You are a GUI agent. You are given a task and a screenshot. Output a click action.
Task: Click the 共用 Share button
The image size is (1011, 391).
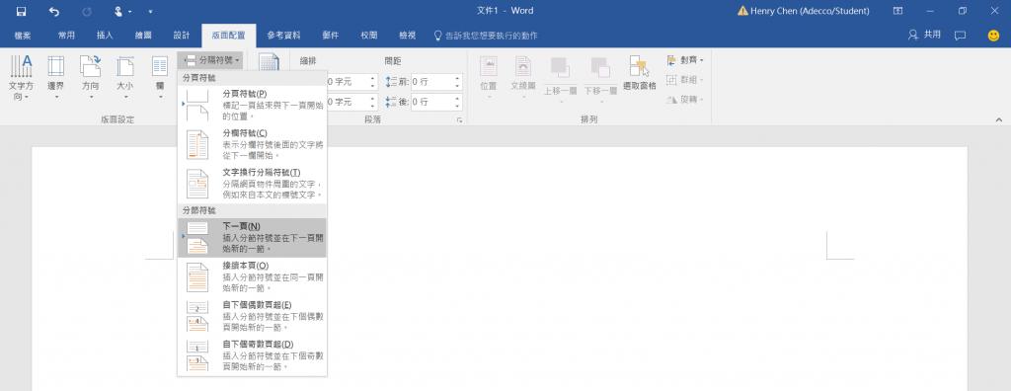[924, 35]
